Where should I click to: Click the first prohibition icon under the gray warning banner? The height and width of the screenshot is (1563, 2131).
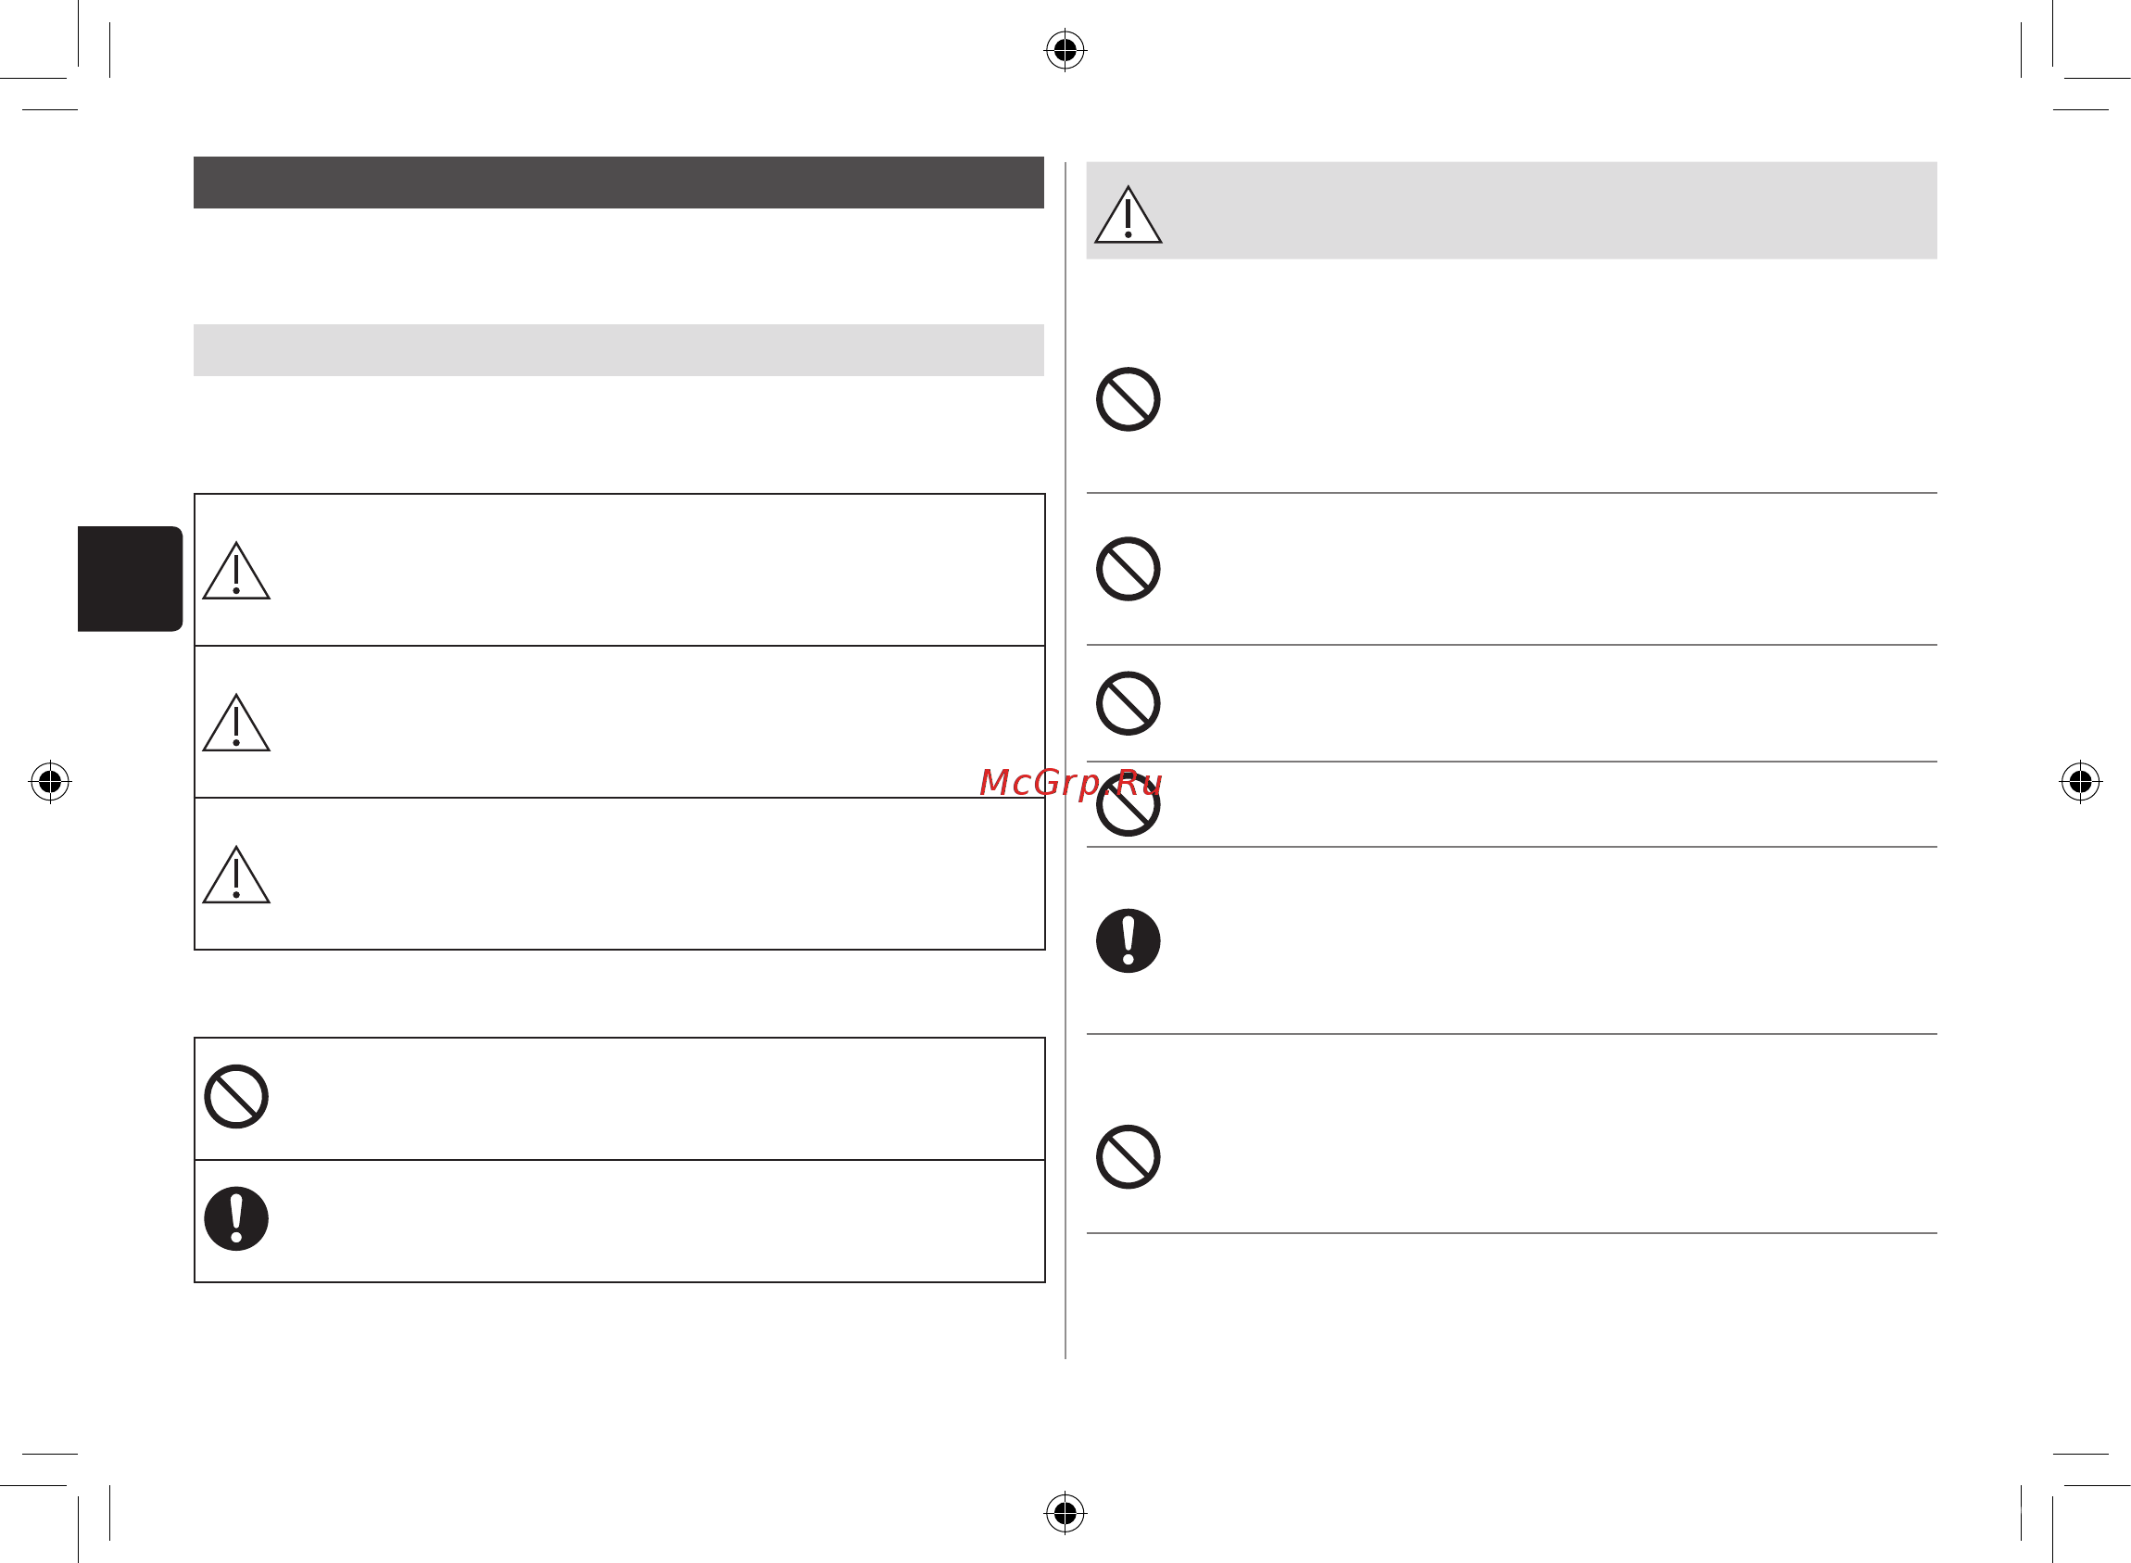tap(1128, 399)
